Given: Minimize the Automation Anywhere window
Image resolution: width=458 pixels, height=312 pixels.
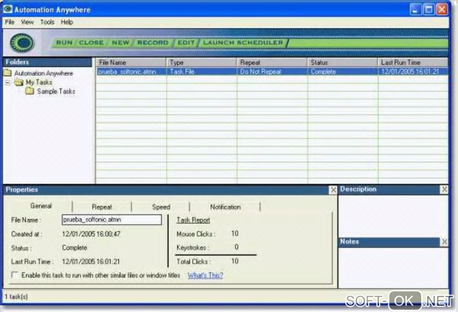Looking at the screenshot, I should tap(415, 9).
